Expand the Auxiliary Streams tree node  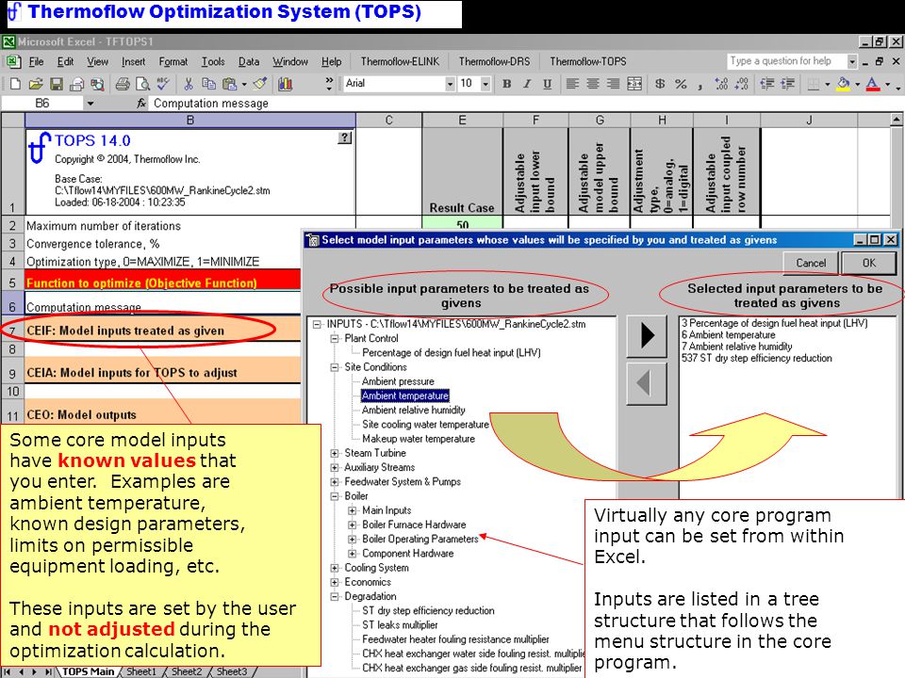(x=334, y=468)
